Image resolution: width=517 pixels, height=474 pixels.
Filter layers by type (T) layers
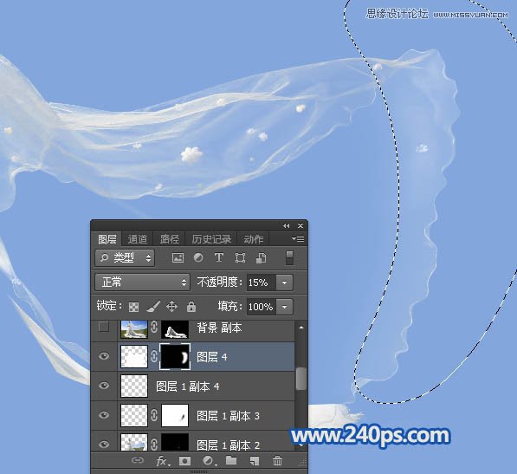[218, 257]
